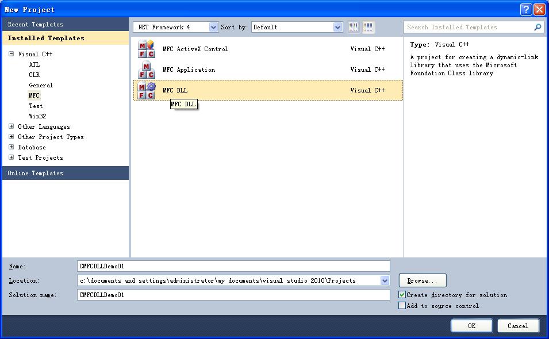Click the Other Project Types label
Image resolution: width=549 pixels, height=339 pixels.
tap(51, 137)
